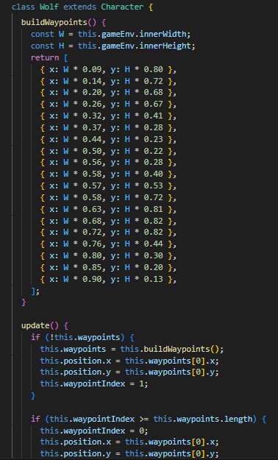Click the waypoint with x: W * 0.44
278x460 pixels.
[109, 139]
